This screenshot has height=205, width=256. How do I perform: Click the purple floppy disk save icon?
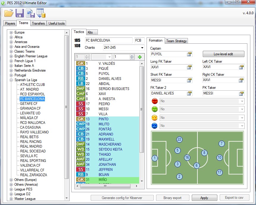(x=20, y=13)
